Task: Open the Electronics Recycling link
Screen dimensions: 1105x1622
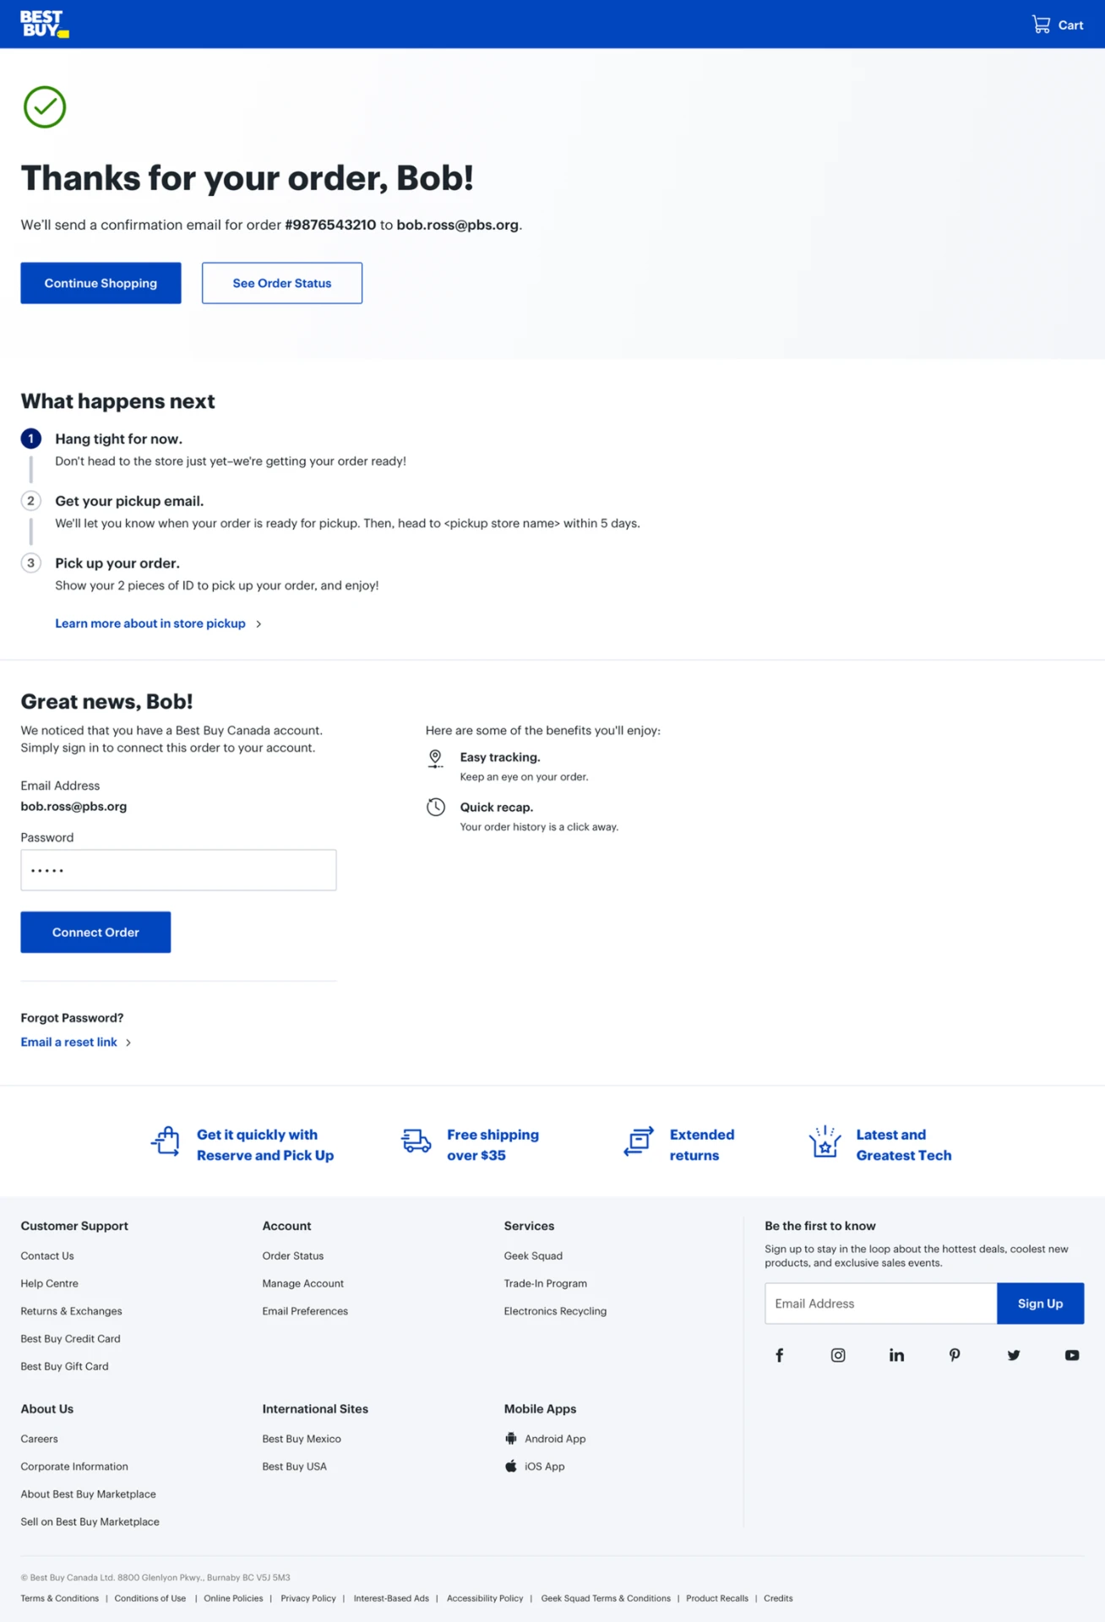Action: click(x=555, y=1311)
